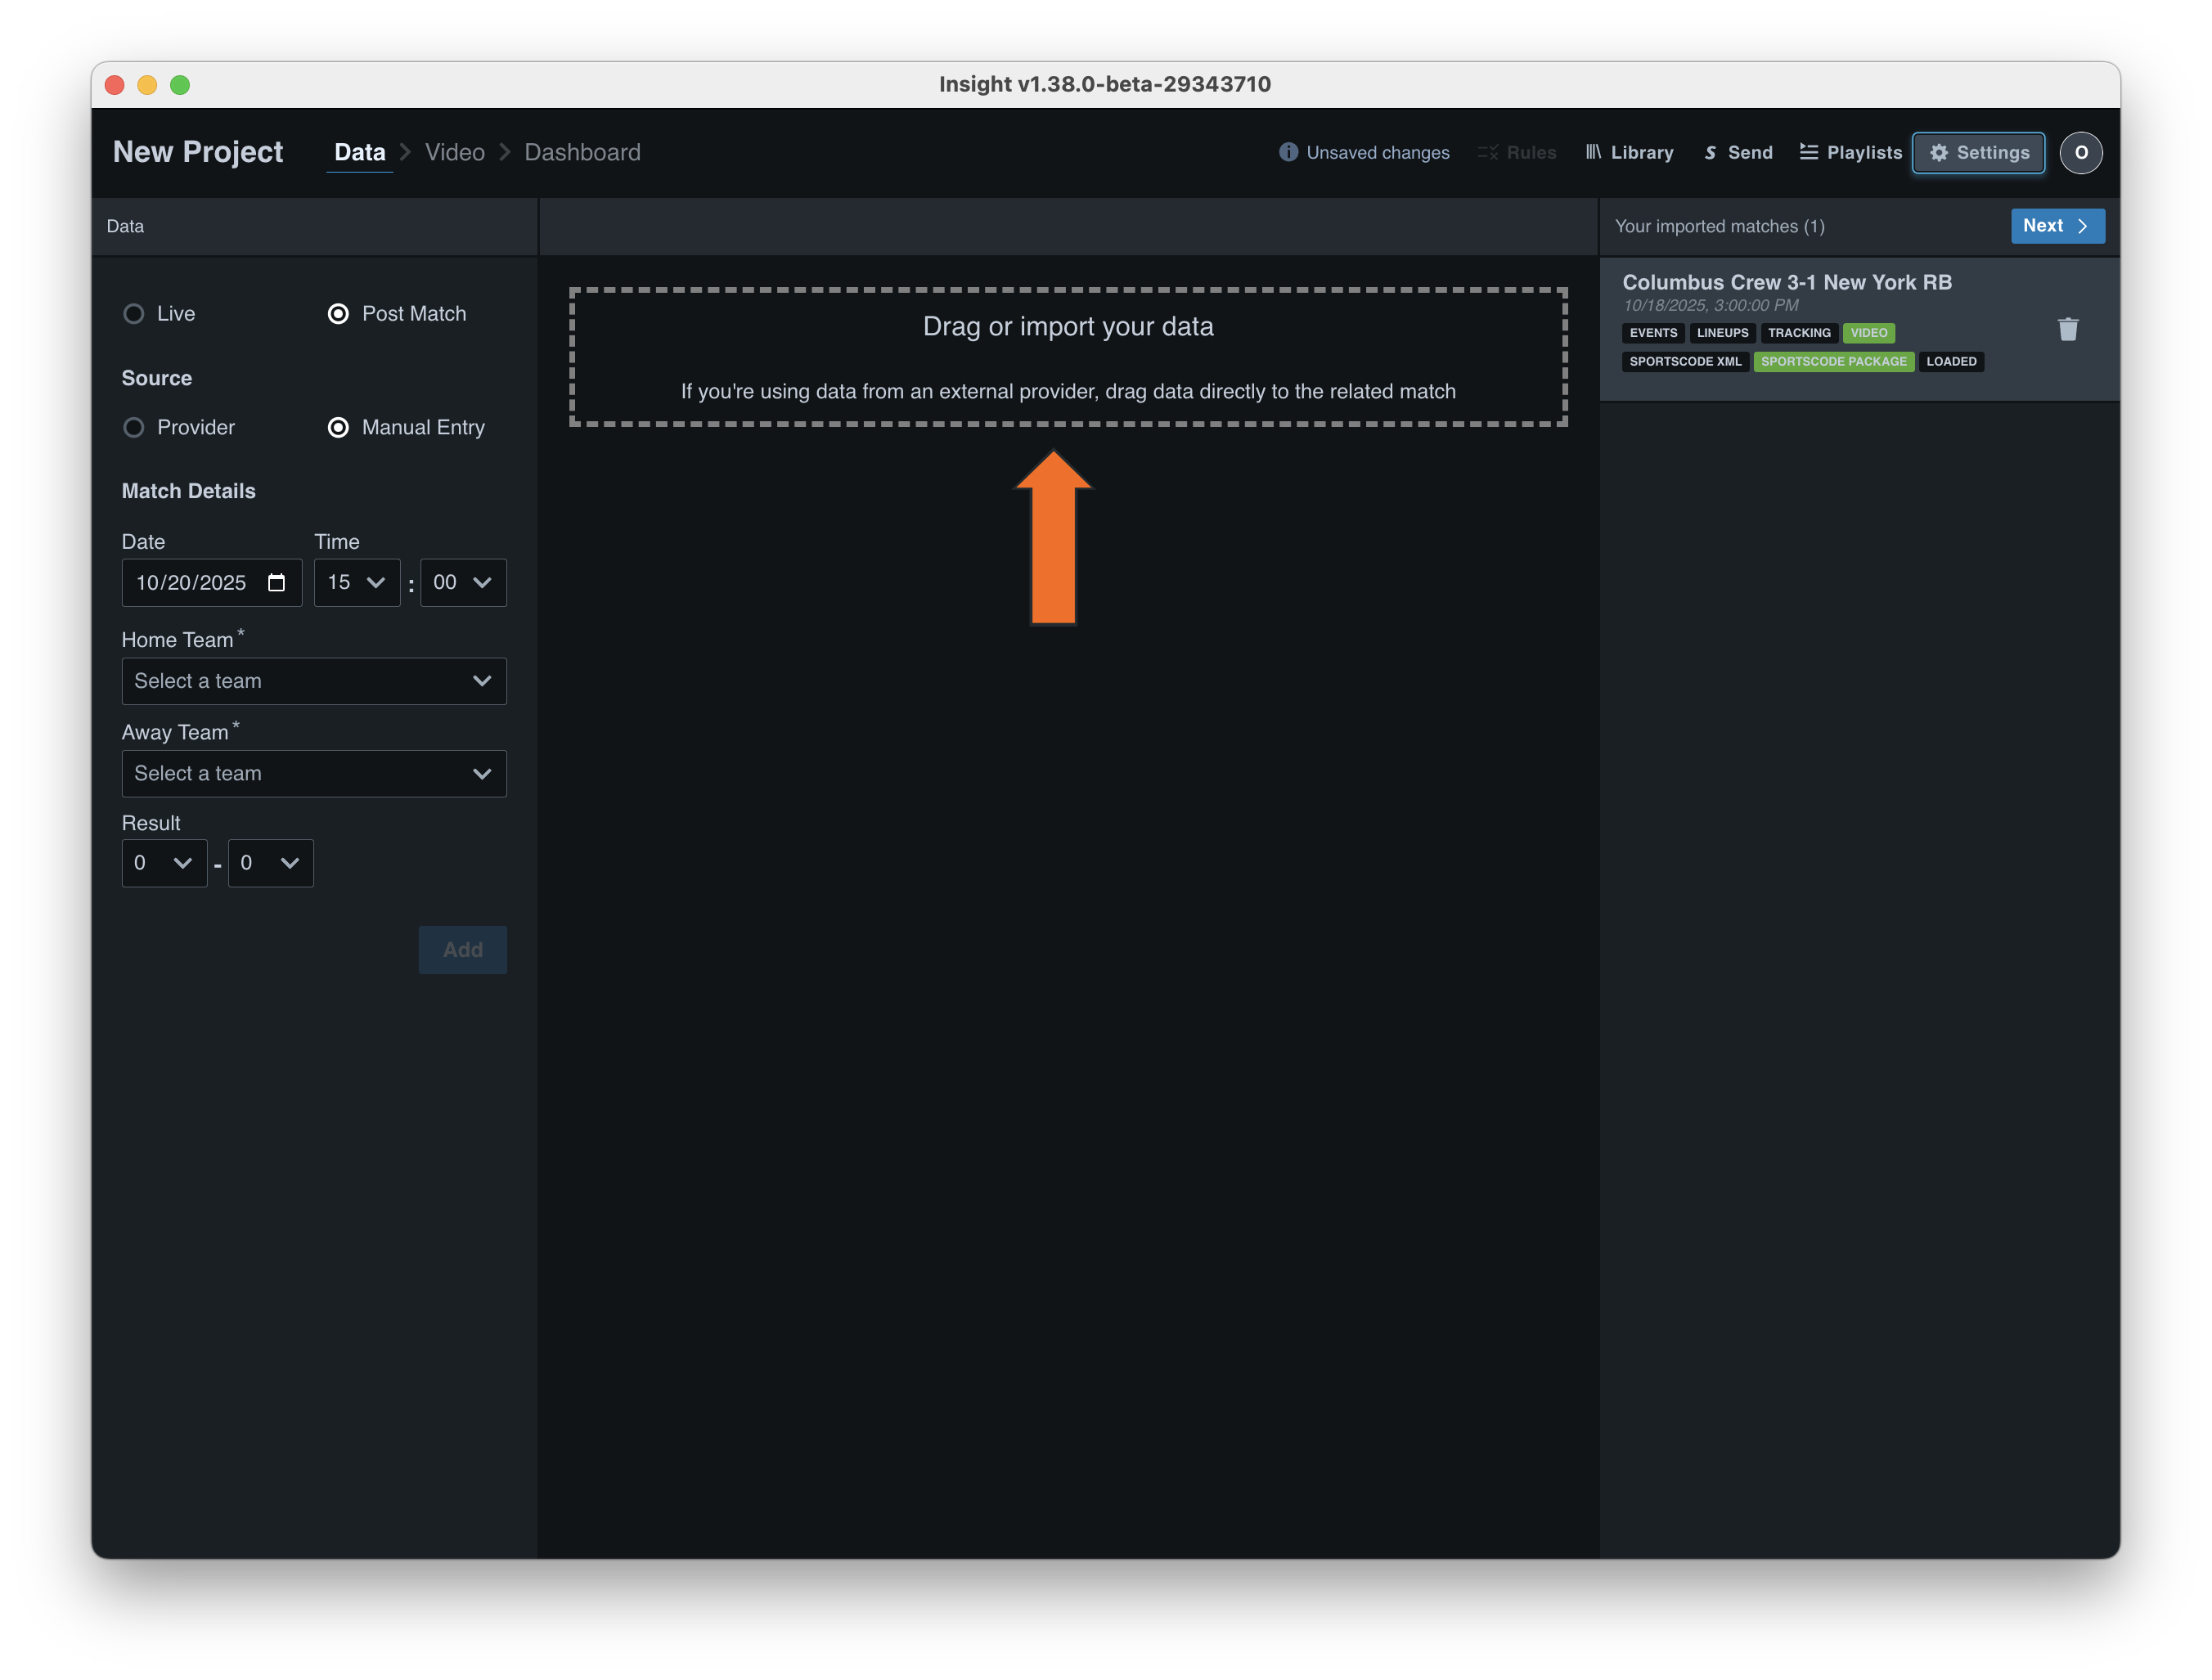The image size is (2212, 1680).
Task: Open the hour dropdown showing 15
Action: (357, 583)
